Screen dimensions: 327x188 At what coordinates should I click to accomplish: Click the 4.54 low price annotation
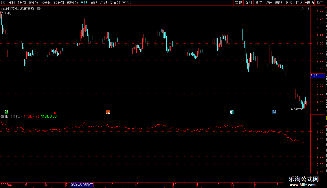point(294,109)
